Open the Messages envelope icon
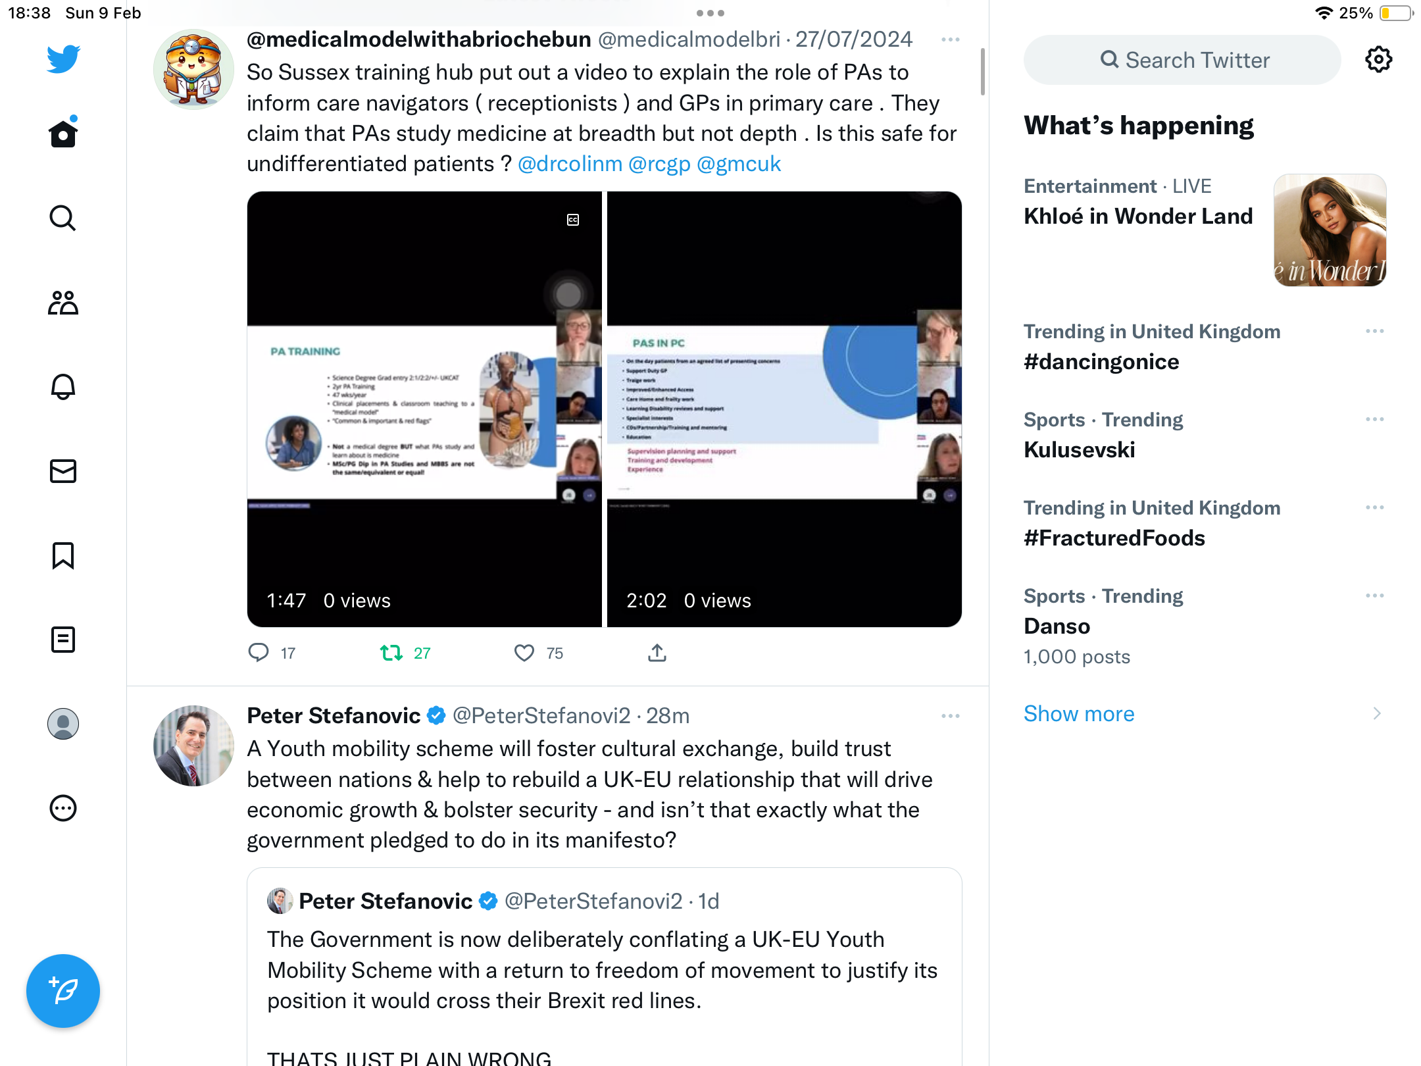 63,471
